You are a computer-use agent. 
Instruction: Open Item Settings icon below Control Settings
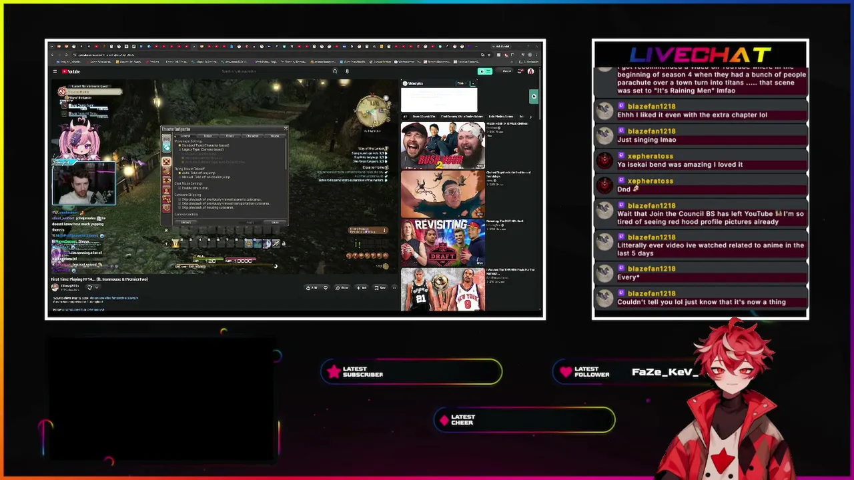point(166,171)
